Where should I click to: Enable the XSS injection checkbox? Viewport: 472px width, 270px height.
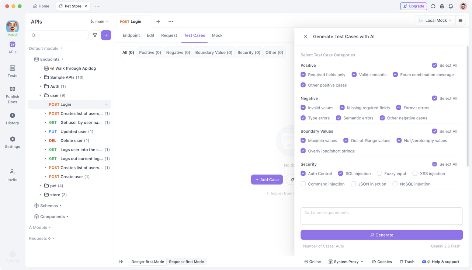point(416,173)
